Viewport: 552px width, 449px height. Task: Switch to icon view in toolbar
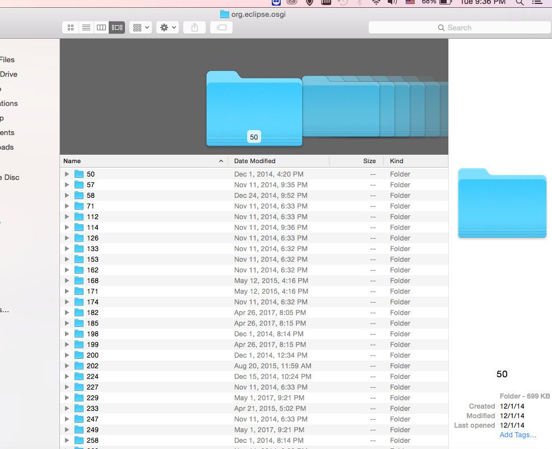[x=70, y=27]
